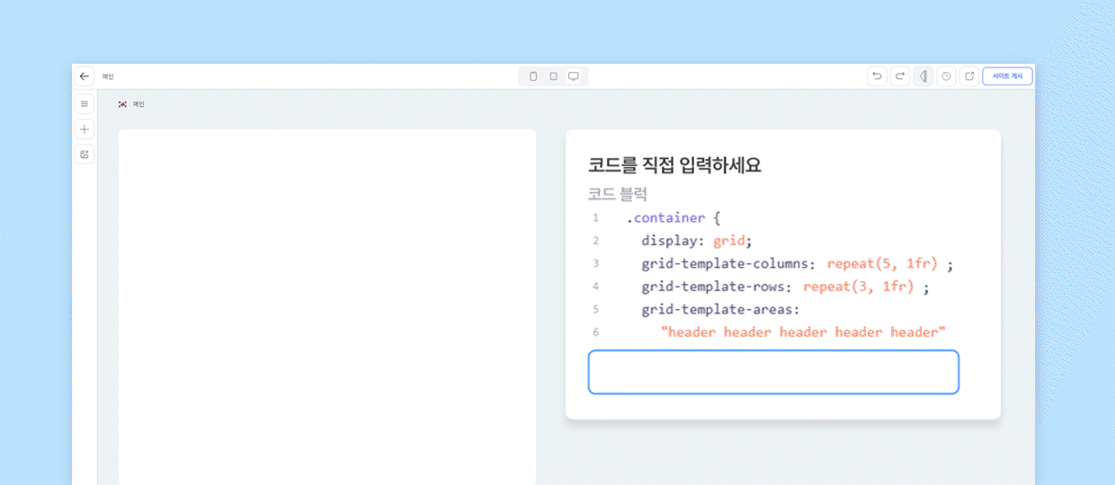The width and height of the screenshot is (1115, 485).
Task: Click the plus add-element sidebar icon
Action: pyautogui.click(x=85, y=129)
